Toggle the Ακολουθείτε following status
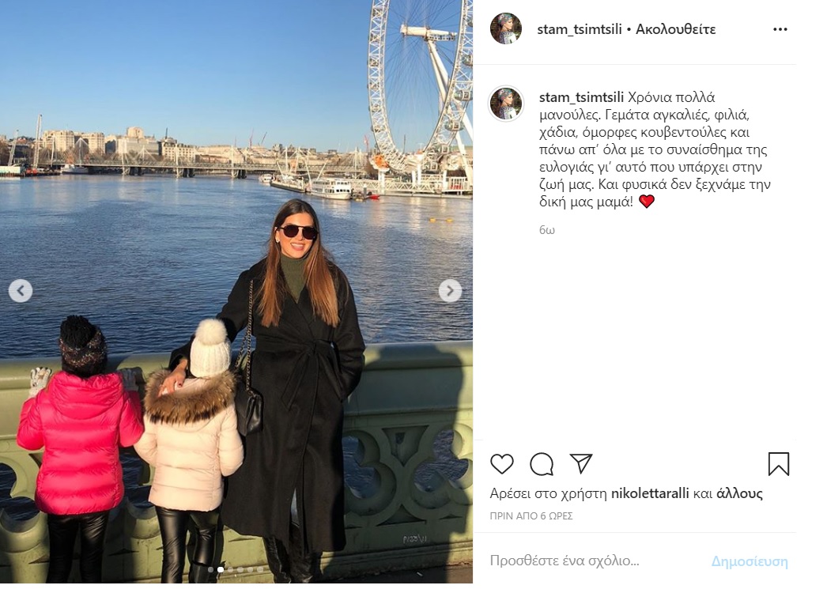Viewport: 827px width, 589px height. pos(676,29)
